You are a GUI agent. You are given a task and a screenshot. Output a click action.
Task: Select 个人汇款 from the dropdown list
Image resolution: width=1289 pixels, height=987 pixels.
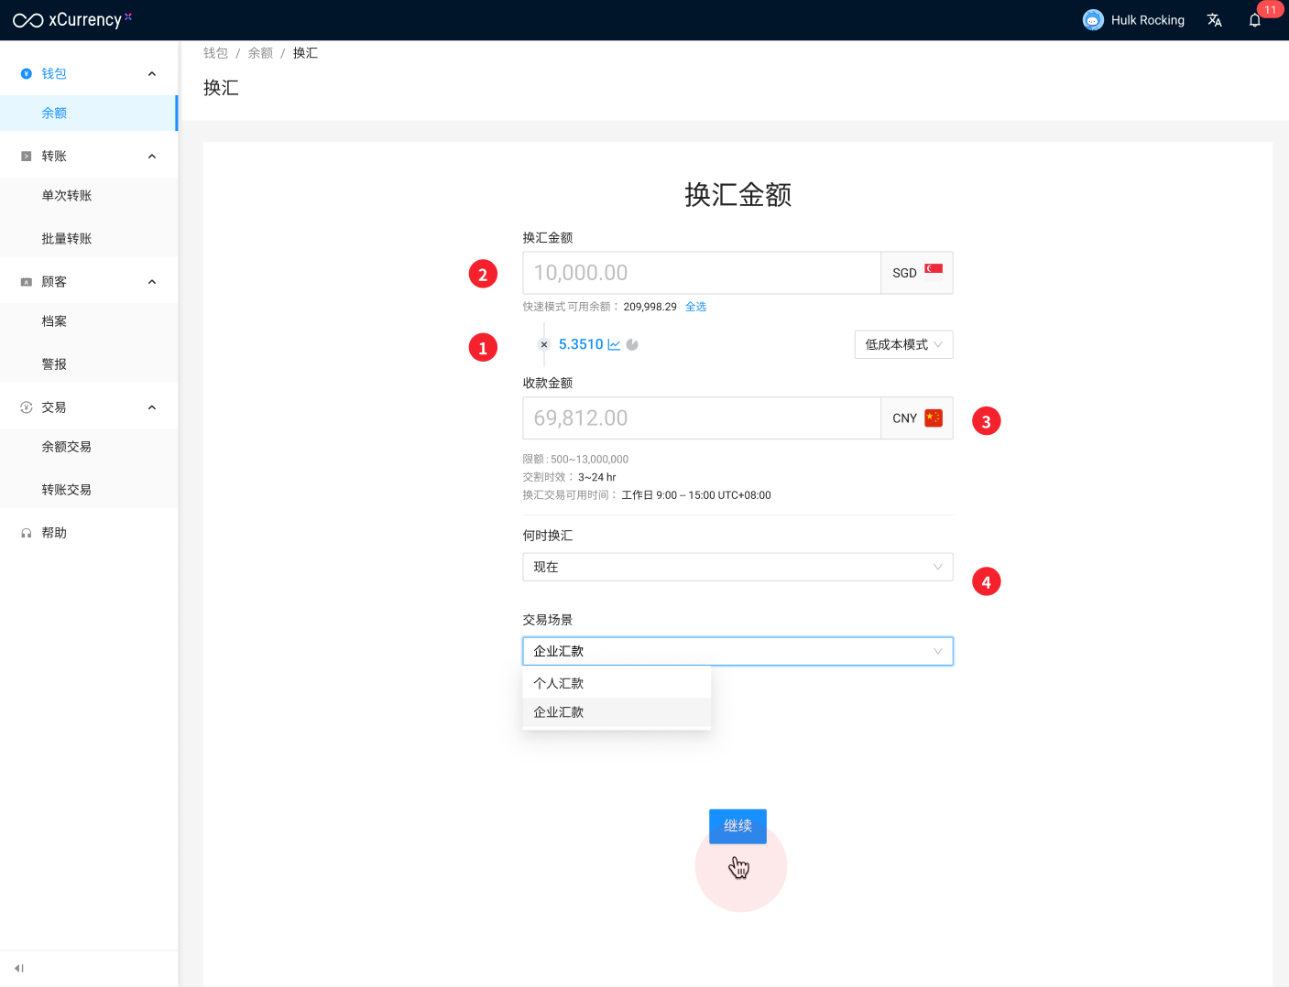click(x=559, y=683)
